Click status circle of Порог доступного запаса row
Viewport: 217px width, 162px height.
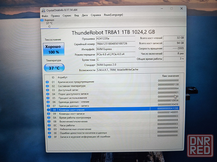click(48, 94)
